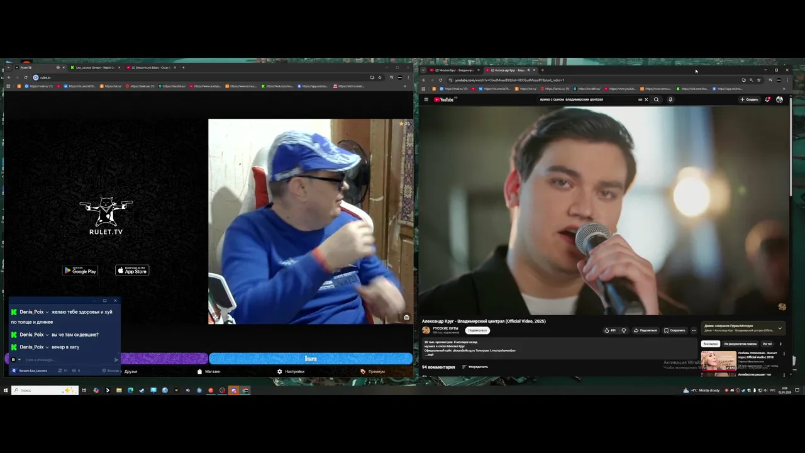
Task: Open Магазин in rulet.tv bottom bar
Action: pyautogui.click(x=209, y=371)
